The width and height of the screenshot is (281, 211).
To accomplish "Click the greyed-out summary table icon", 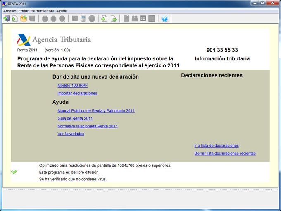I will (x=152, y=19).
